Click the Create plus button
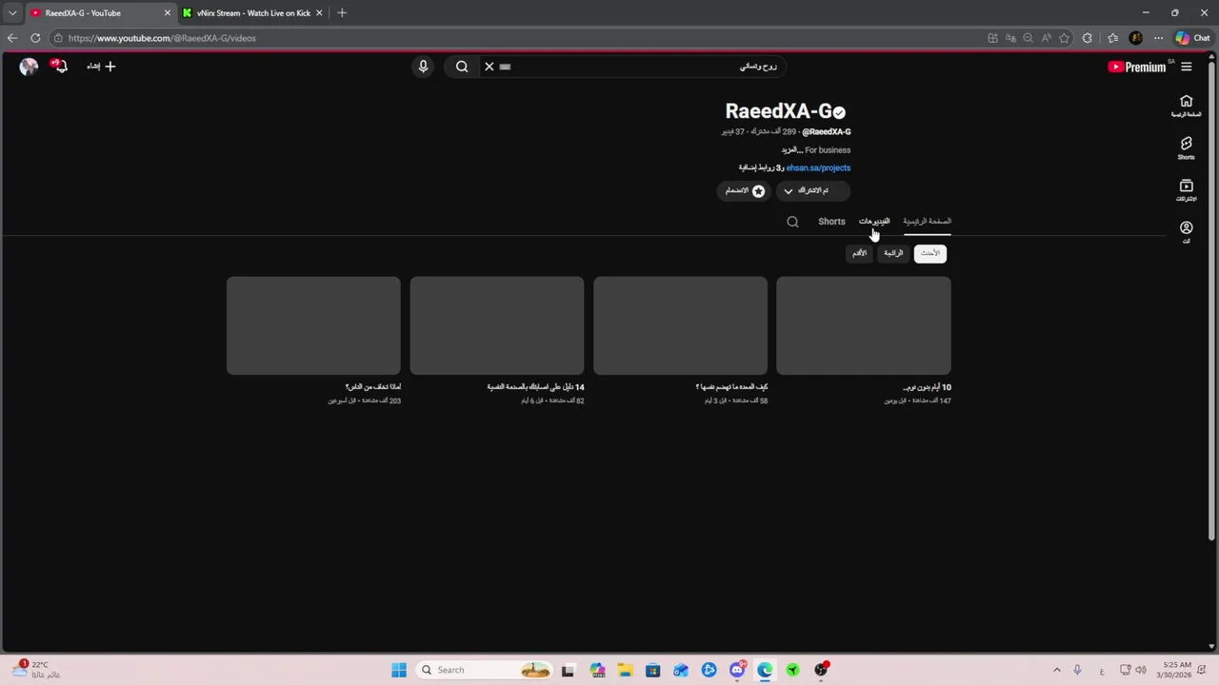The image size is (1219, 685). (x=102, y=67)
